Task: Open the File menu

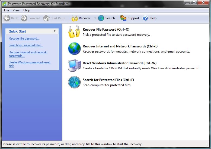Action: pyautogui.click(x=7, y=10)
